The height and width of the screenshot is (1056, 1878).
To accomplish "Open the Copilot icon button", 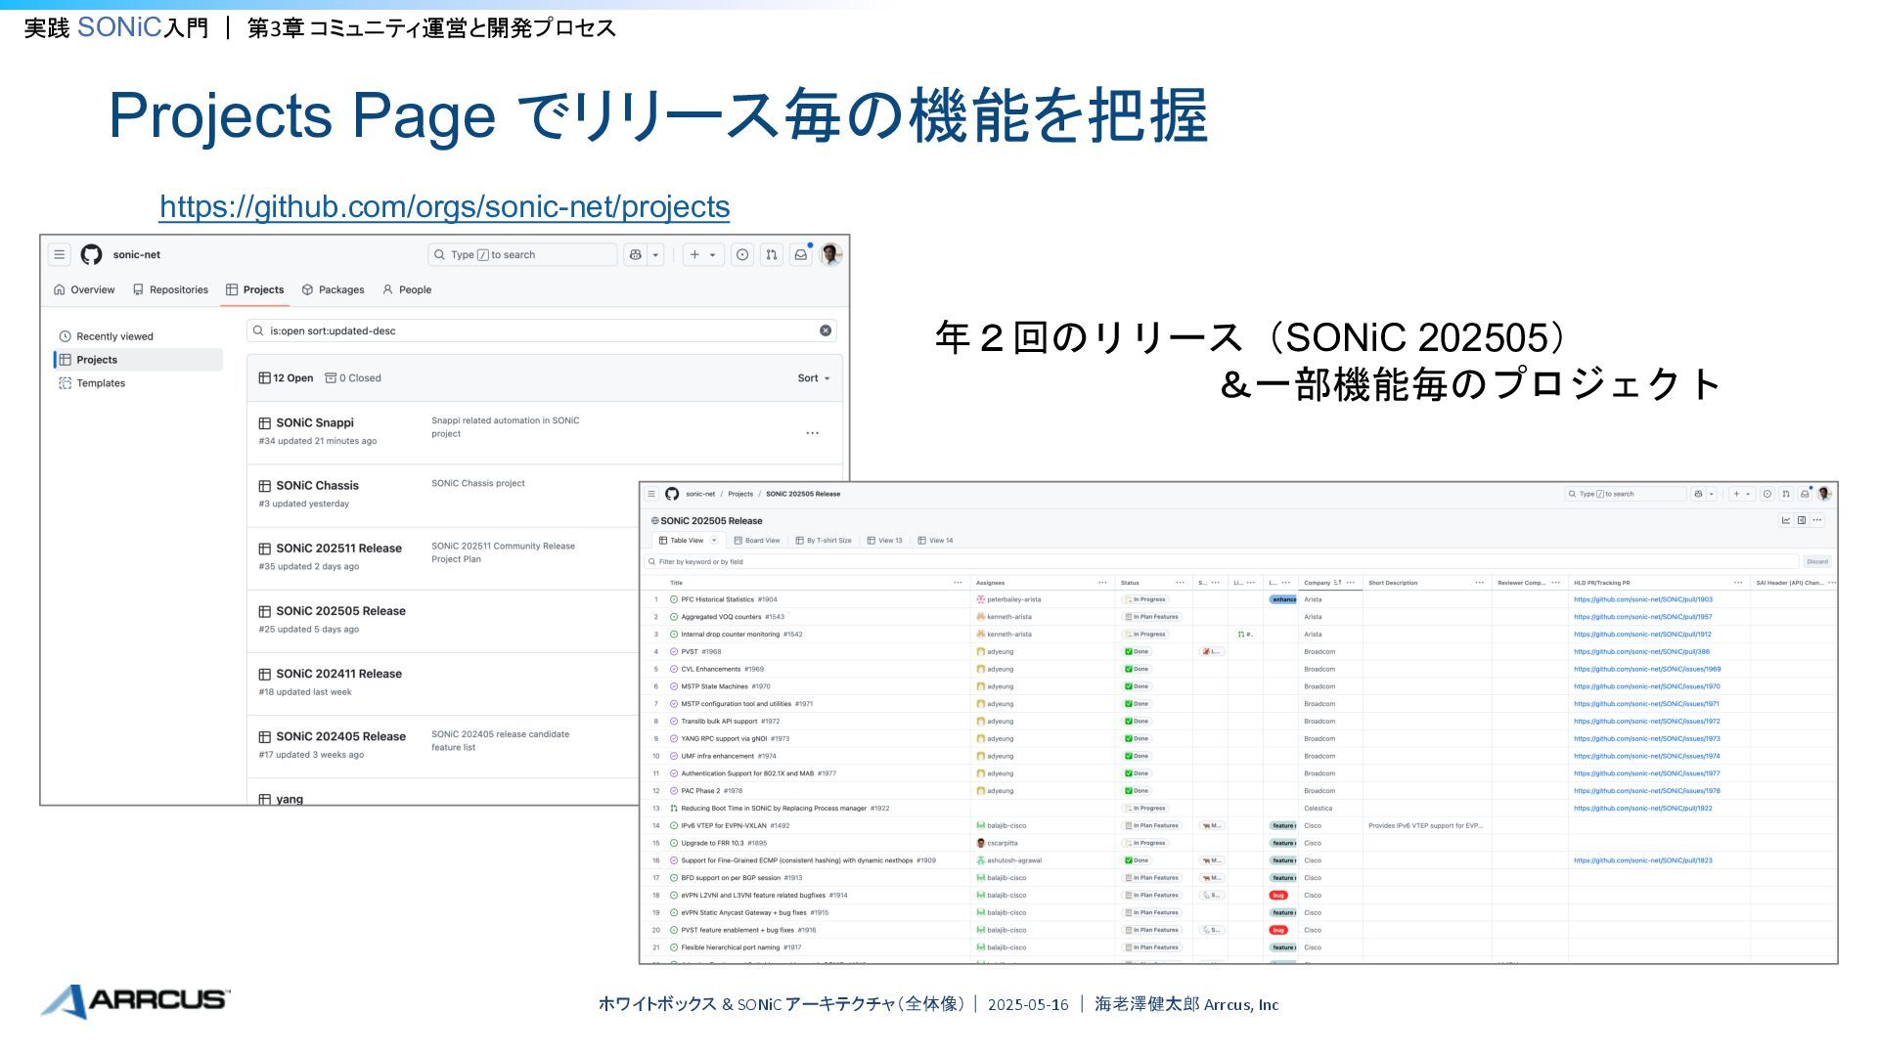I will click(x=636, y=255).
